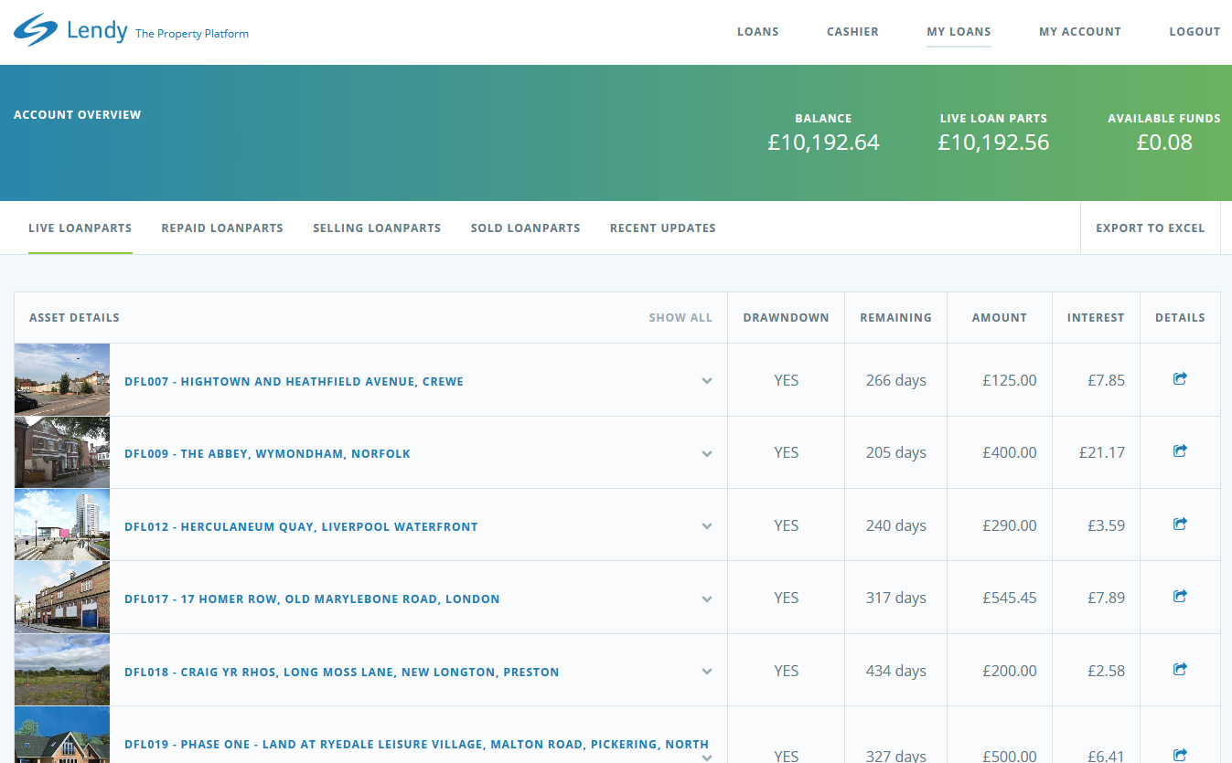The width and height of the screenshot is (1232, 763).
Task: Log out via the Logout link
Action: [x=1195, y=32]
